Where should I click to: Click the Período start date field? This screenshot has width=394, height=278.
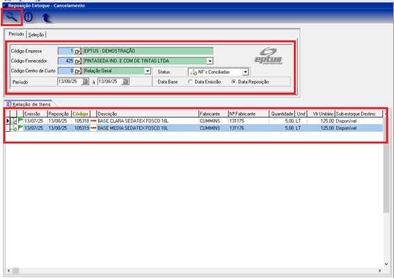pyautogui.click(x=70, y=82)
